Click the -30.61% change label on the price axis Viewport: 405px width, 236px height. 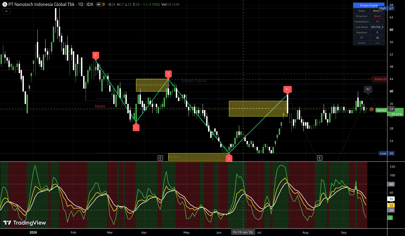click(396, 114)
